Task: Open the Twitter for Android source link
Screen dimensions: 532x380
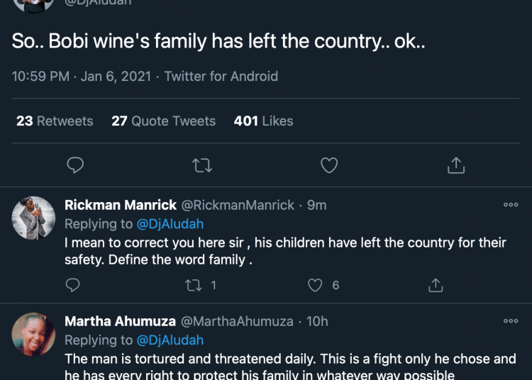Action: (x=221, y=76)
